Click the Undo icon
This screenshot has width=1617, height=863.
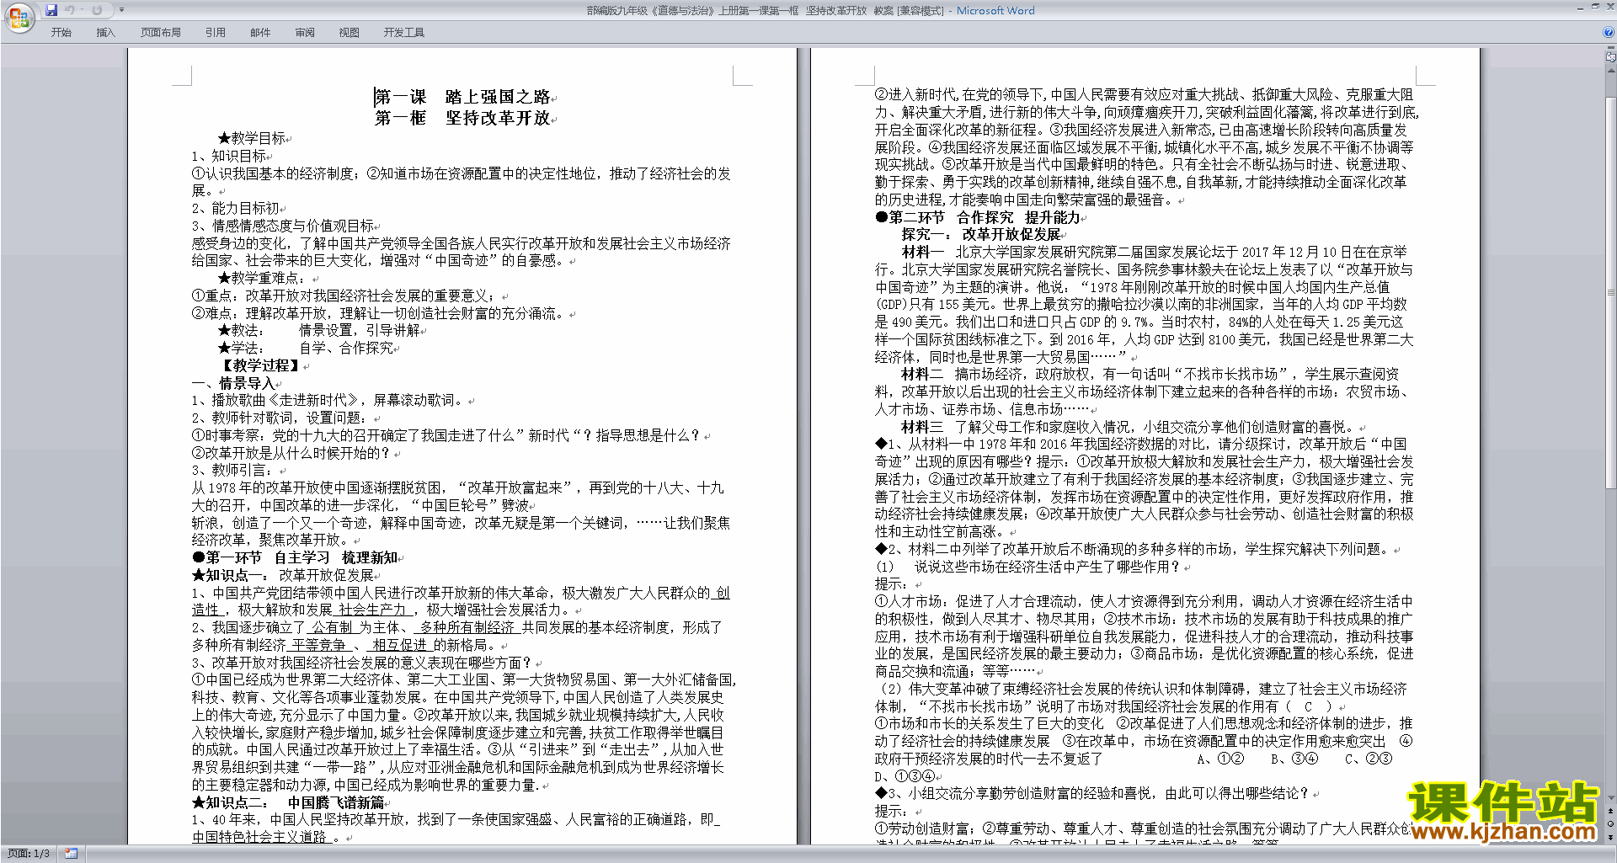69,10
